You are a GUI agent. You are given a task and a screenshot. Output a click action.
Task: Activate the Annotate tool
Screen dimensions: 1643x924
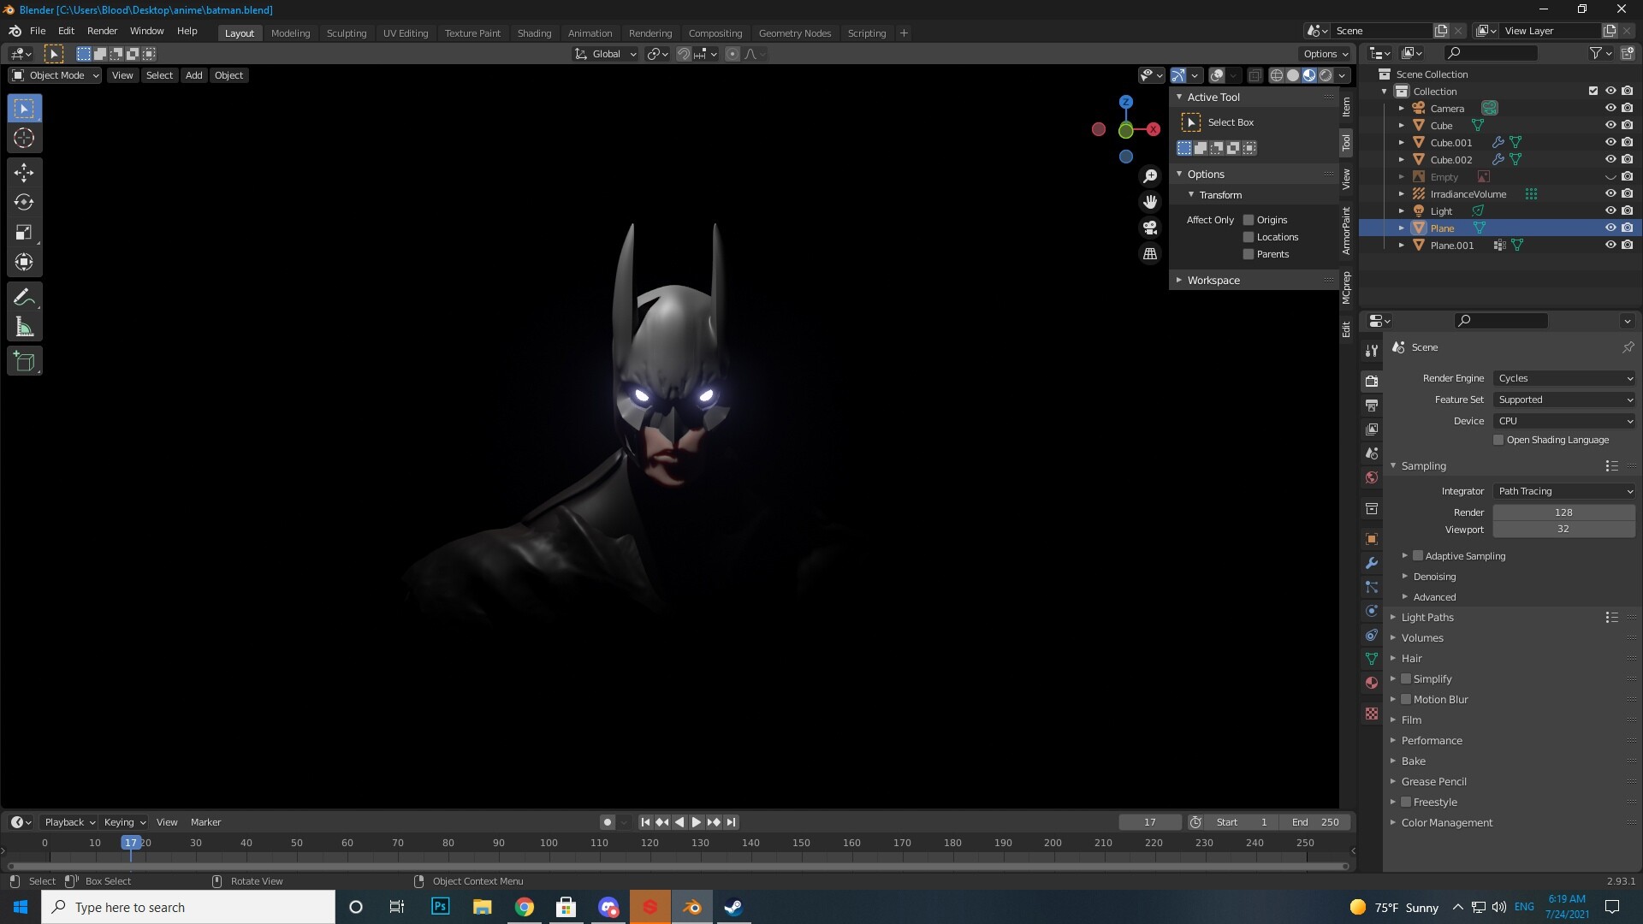coord(23,296)
